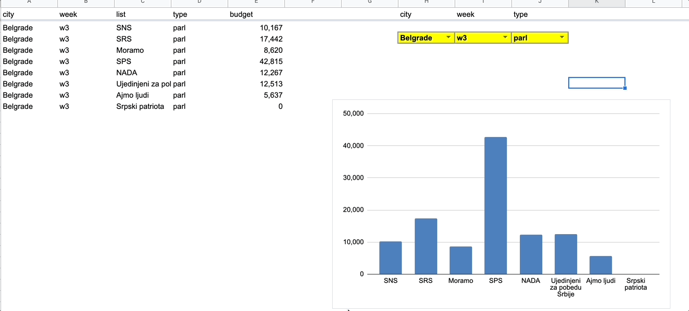Screen dimensions: 689x311
Task: Select column A header
Action: 29,3
